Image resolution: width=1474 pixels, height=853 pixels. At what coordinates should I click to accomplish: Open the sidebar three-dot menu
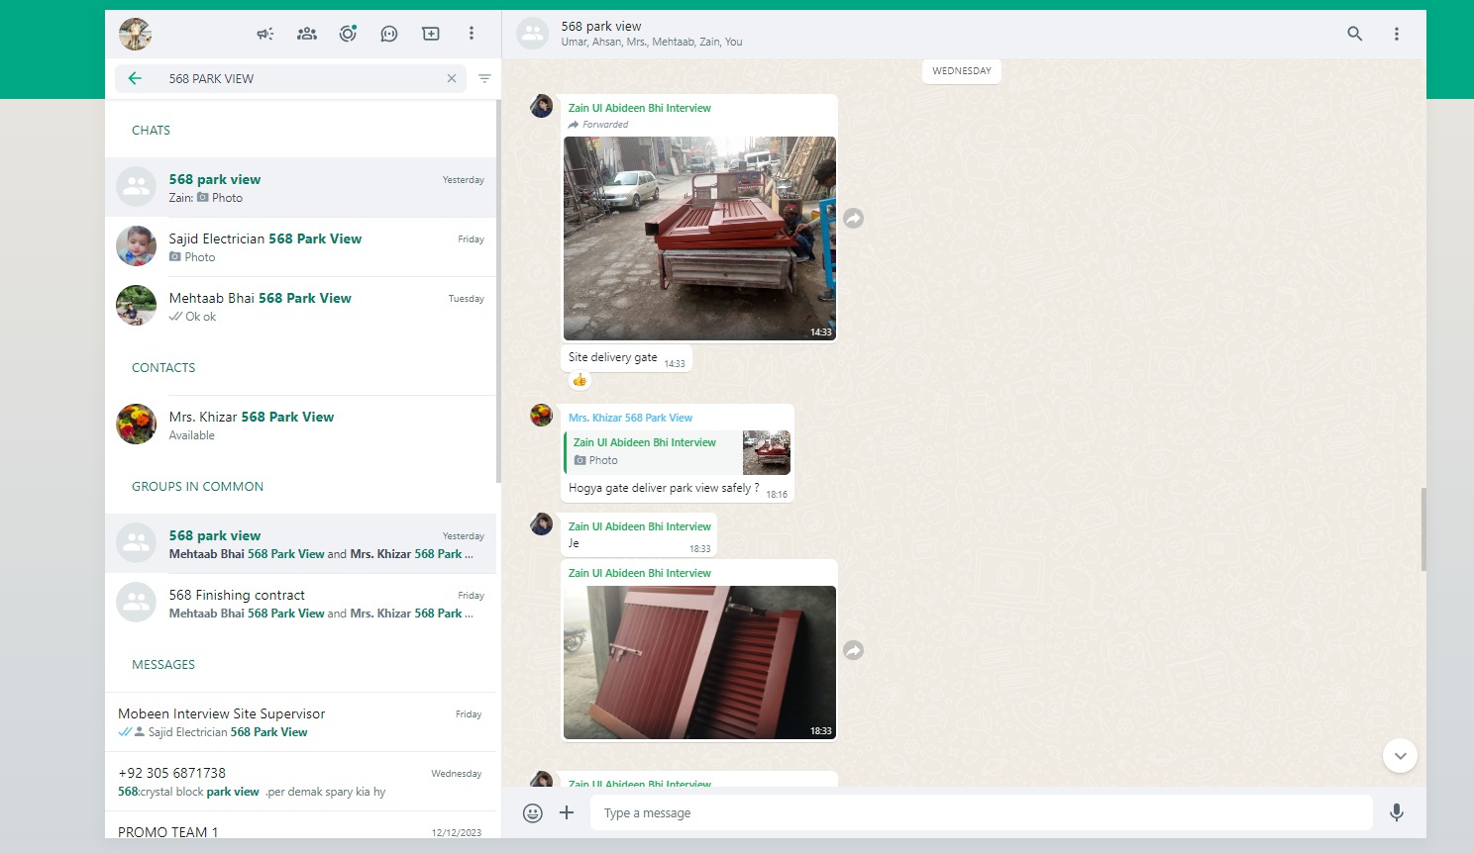click(472, 34)
